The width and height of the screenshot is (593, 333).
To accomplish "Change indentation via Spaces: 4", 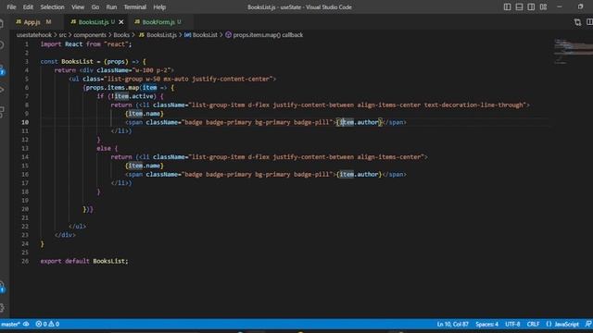I will click(486, 325).
